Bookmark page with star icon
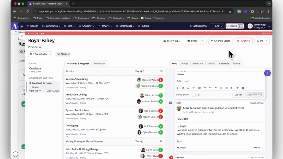The width and height of the screenshot is (283, 159). [230, 11]
